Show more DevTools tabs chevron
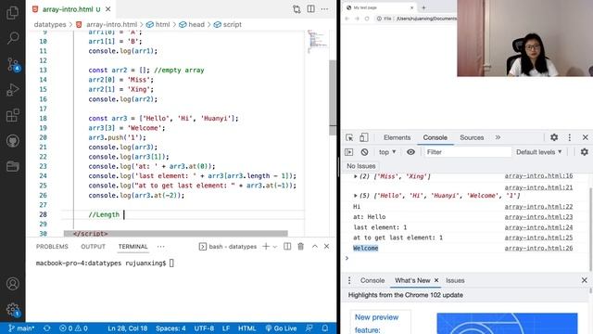593x334 pixels. coord(498,137)
